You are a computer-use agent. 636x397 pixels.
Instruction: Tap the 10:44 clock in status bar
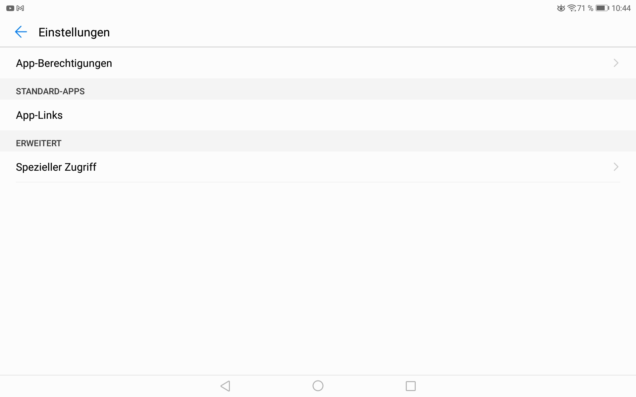(621, 8)
